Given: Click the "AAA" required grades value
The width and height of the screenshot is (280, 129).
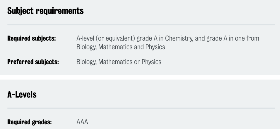Looking at the screenshot, I should click(82, 122).
